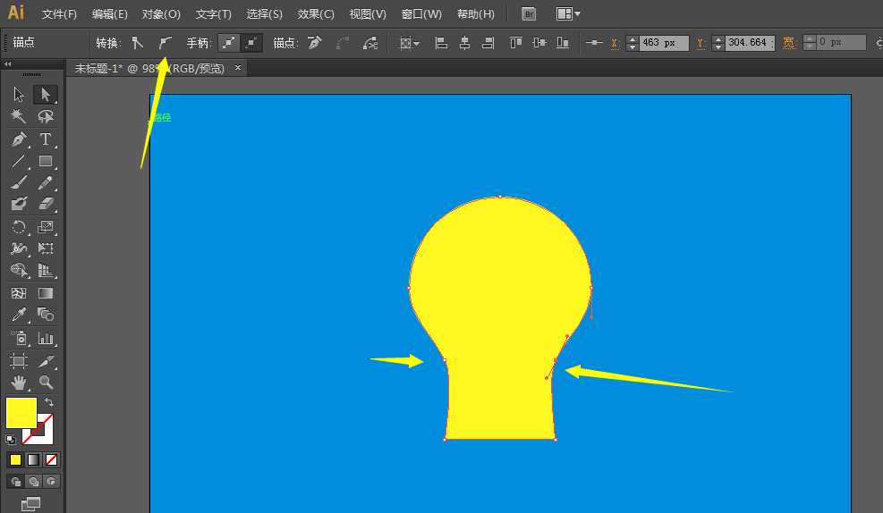Swap fill and stroke colors
Image resolution: width=883 pixels, height=513 pixels.
(49, 404)
